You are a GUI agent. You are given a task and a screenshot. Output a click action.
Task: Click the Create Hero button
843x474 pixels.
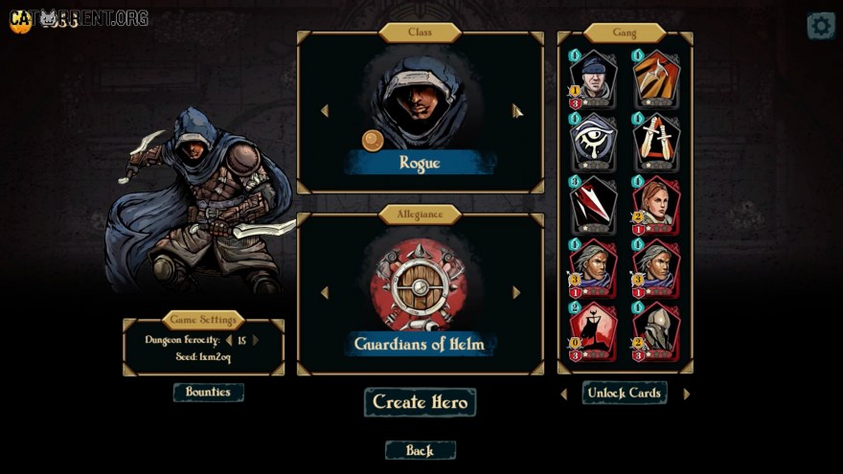[420, 402]
